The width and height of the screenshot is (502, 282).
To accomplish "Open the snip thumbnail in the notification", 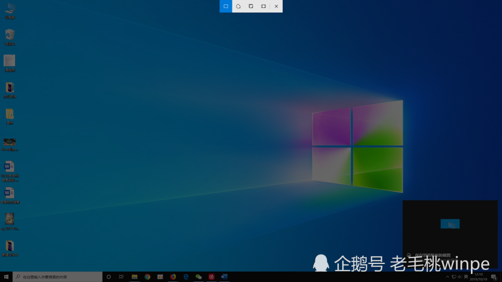I will 450,224.
